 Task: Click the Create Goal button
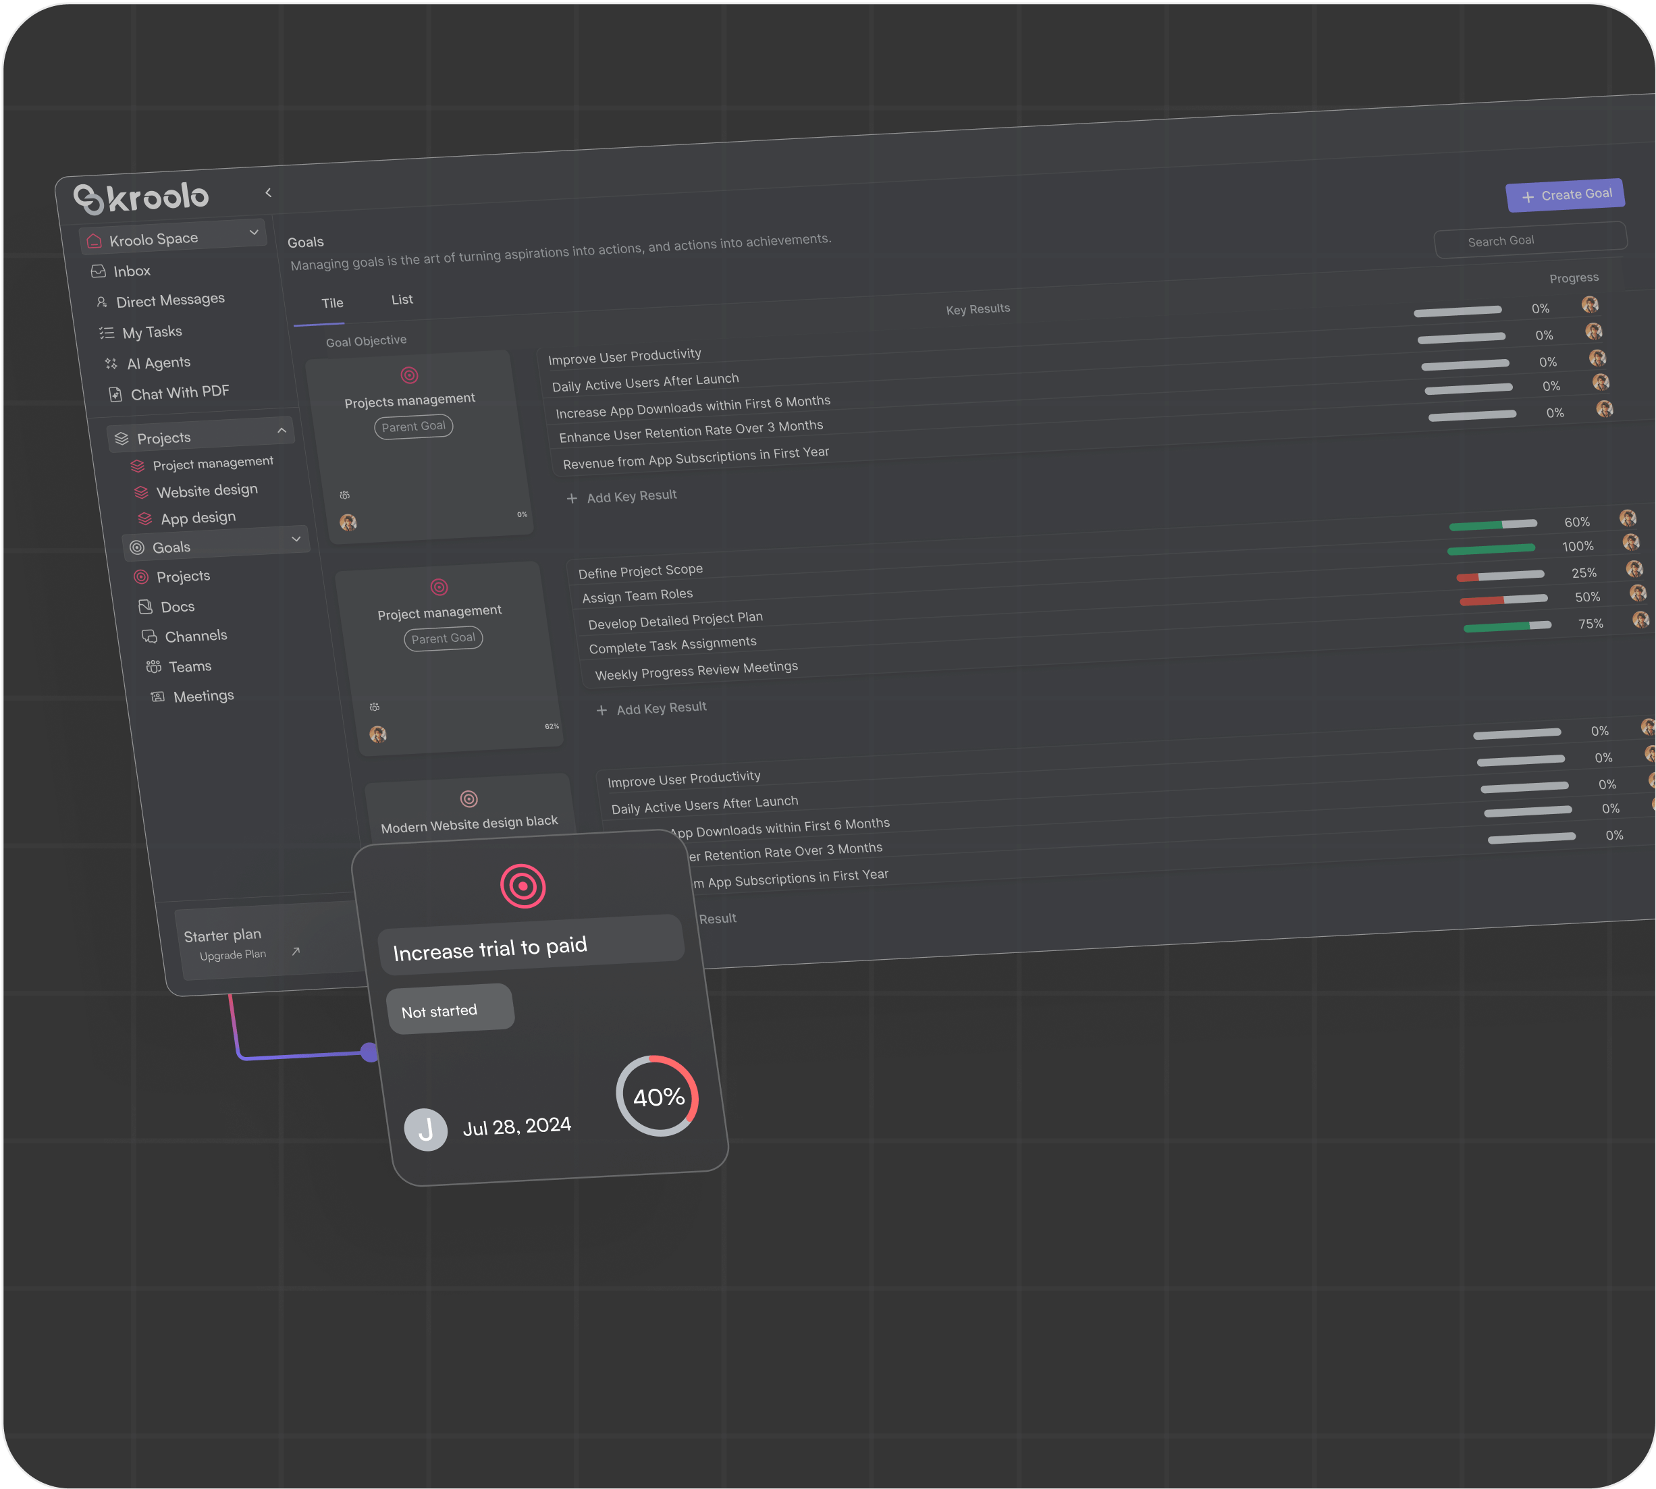click(x=1565, y=196)
